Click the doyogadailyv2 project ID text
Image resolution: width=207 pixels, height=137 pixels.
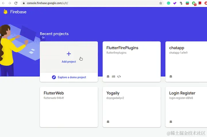pyautogui.click(x=115, y=98)
